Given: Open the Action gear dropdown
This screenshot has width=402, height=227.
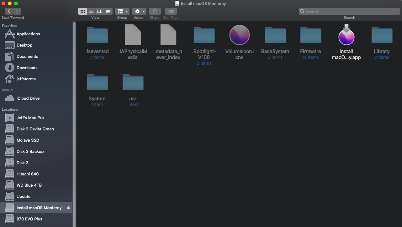Looking at the screenshot, I should click(x=139, y=11).
